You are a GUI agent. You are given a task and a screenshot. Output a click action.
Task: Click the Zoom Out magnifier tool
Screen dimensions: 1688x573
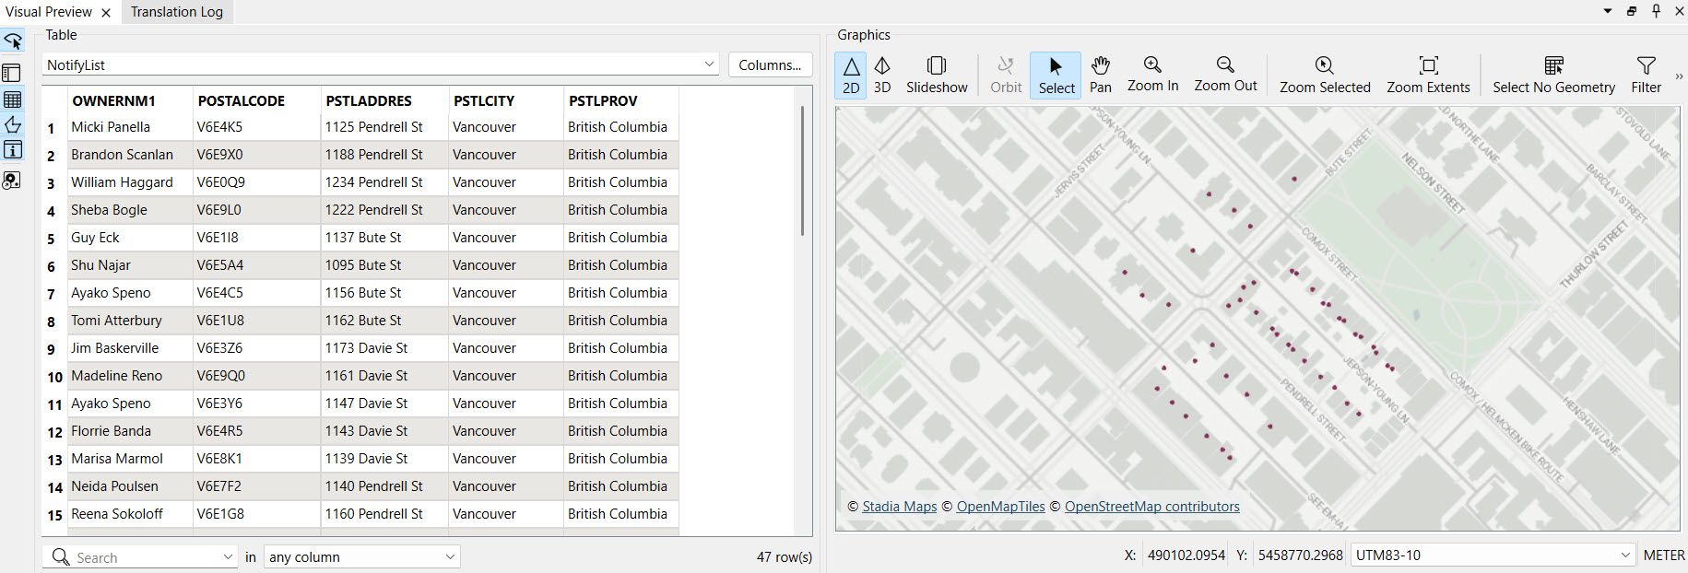click(1224, 75)
